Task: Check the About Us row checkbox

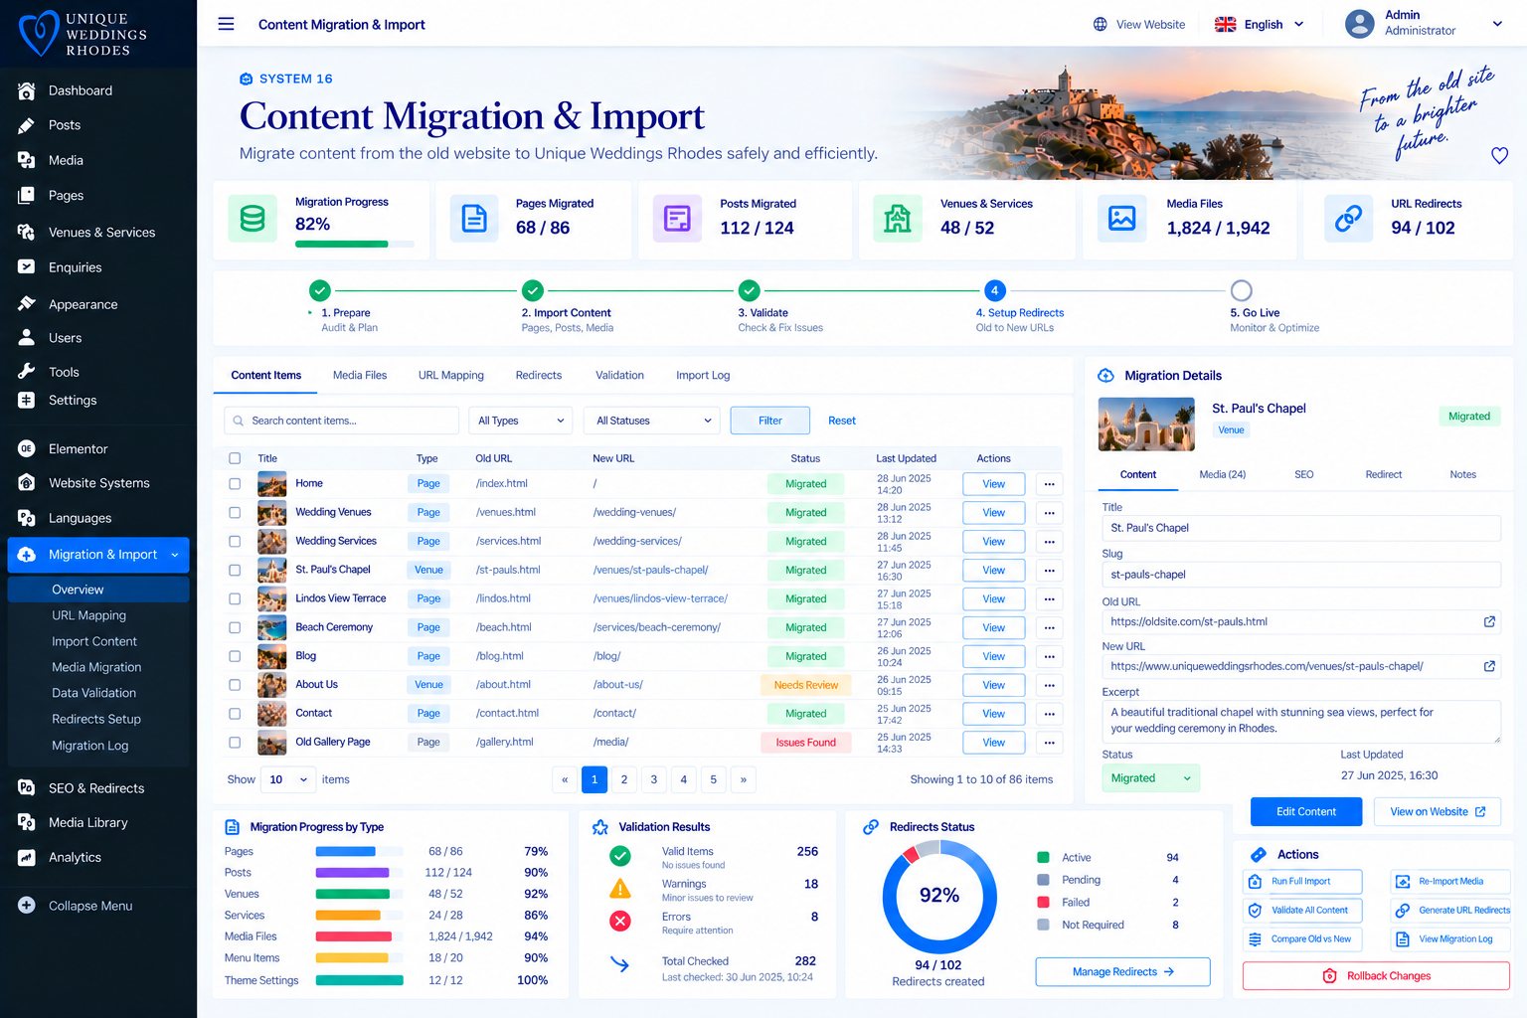Action: pyautogui.click(x=235, y=685)
